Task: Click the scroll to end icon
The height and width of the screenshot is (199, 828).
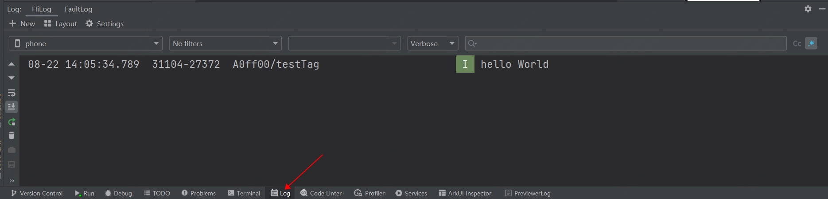Action: click(x=12, y=107)
